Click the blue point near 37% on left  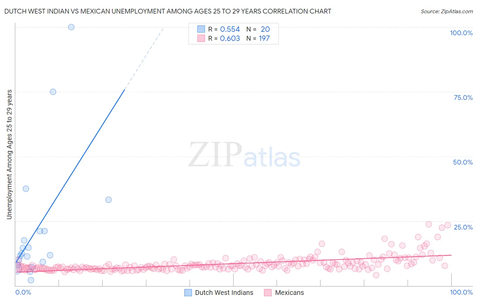pos(26,189)
